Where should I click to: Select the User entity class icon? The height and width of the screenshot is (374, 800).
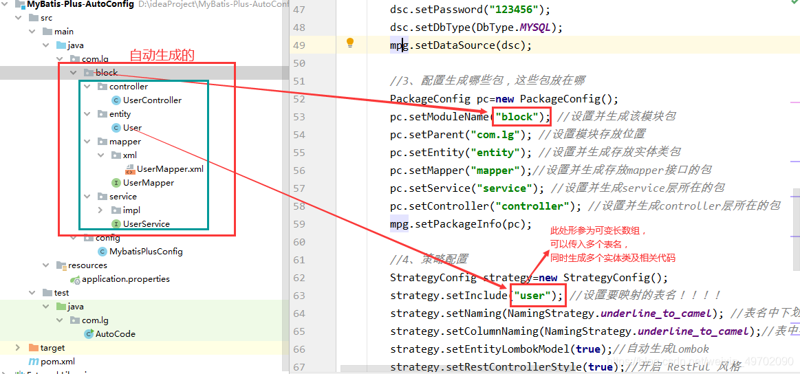pos(116,128)
